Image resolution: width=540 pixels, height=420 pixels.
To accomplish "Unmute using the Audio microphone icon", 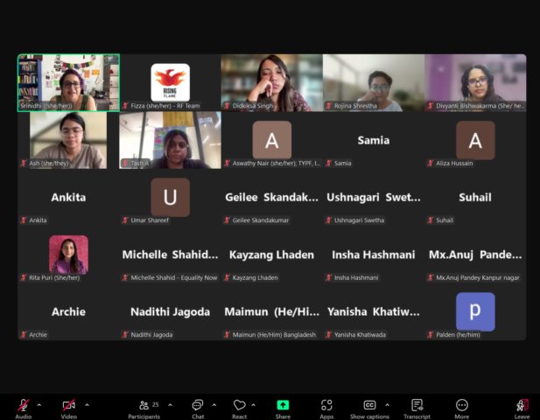I will (x=24, y=405).
